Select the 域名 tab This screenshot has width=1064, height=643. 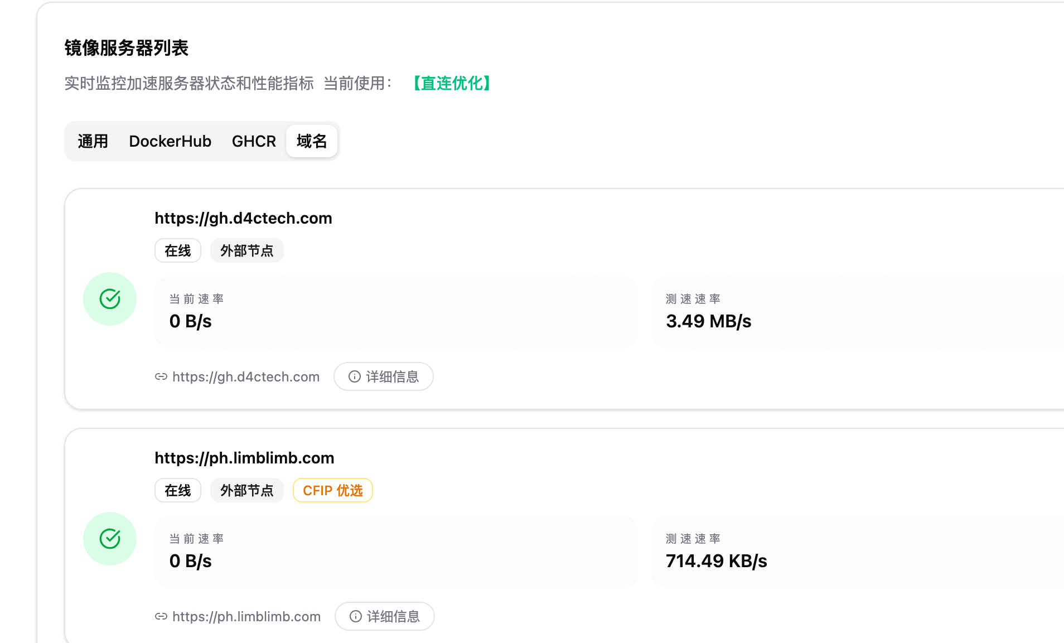point(312,142)
